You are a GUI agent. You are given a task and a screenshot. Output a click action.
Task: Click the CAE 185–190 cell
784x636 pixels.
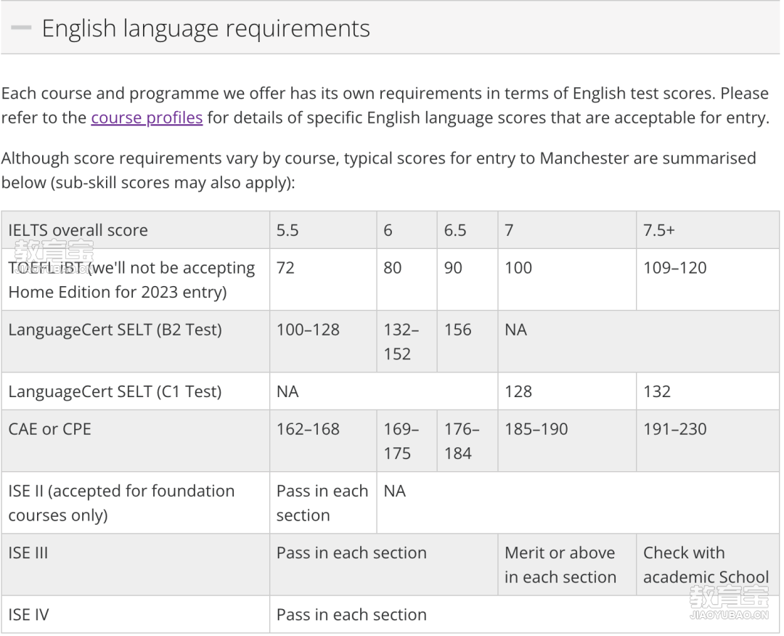coord(566,441)
